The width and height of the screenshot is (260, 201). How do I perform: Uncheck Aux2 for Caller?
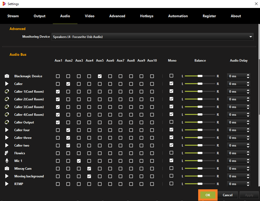(x=68, y=84)
